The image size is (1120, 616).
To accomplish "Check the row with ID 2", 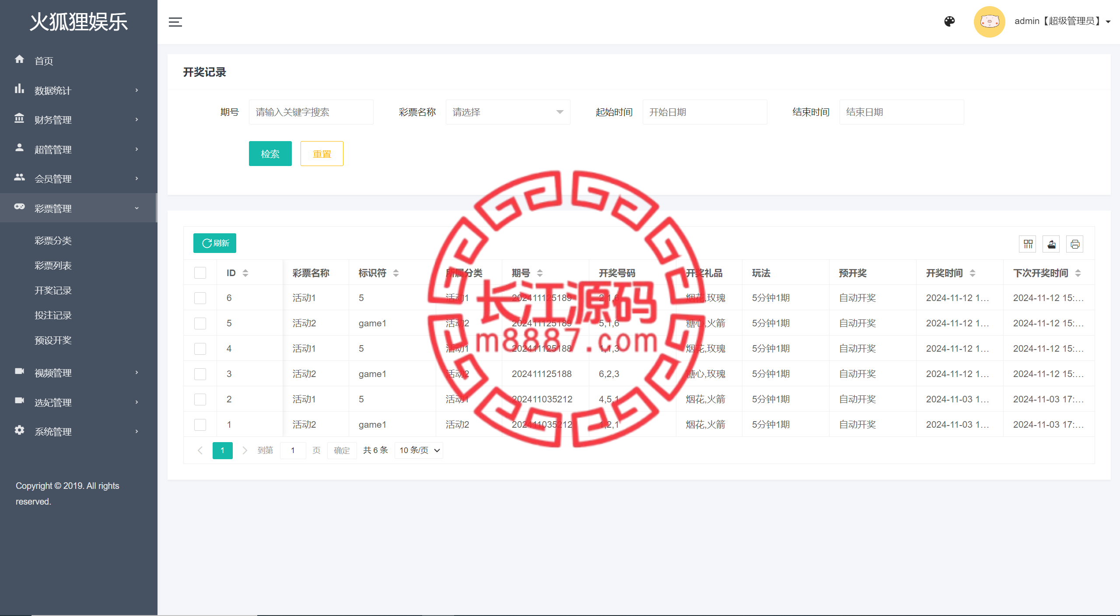I will 200,400.
